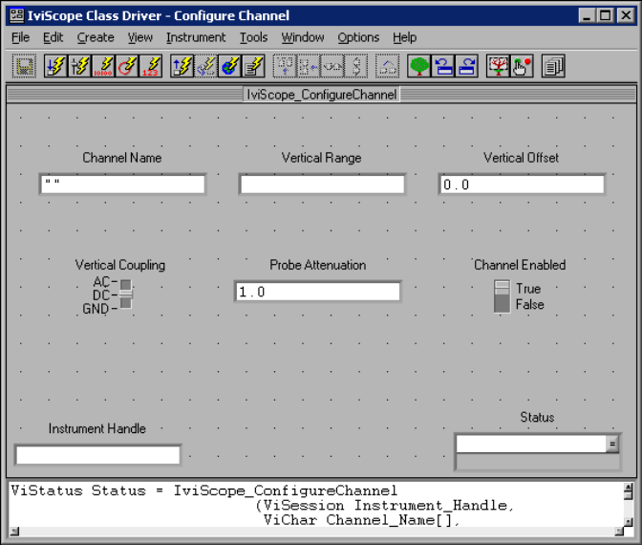Image resolution: width=642 pixels, height=545 pixels.
Task: Minimize the Configure Channel window
Action: click(587, 15)
